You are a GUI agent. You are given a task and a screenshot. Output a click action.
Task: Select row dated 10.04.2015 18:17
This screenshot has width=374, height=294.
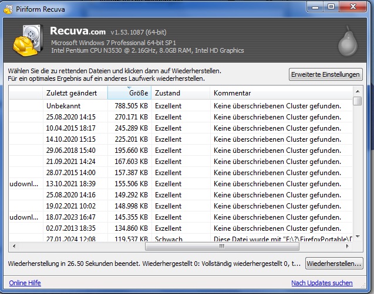(x=181, y=128)
